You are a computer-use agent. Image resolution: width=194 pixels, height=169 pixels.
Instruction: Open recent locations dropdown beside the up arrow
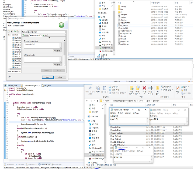(x=95, y=101)
